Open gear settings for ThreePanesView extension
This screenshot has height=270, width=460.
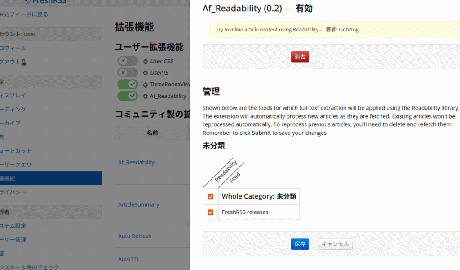pos(145,84)
